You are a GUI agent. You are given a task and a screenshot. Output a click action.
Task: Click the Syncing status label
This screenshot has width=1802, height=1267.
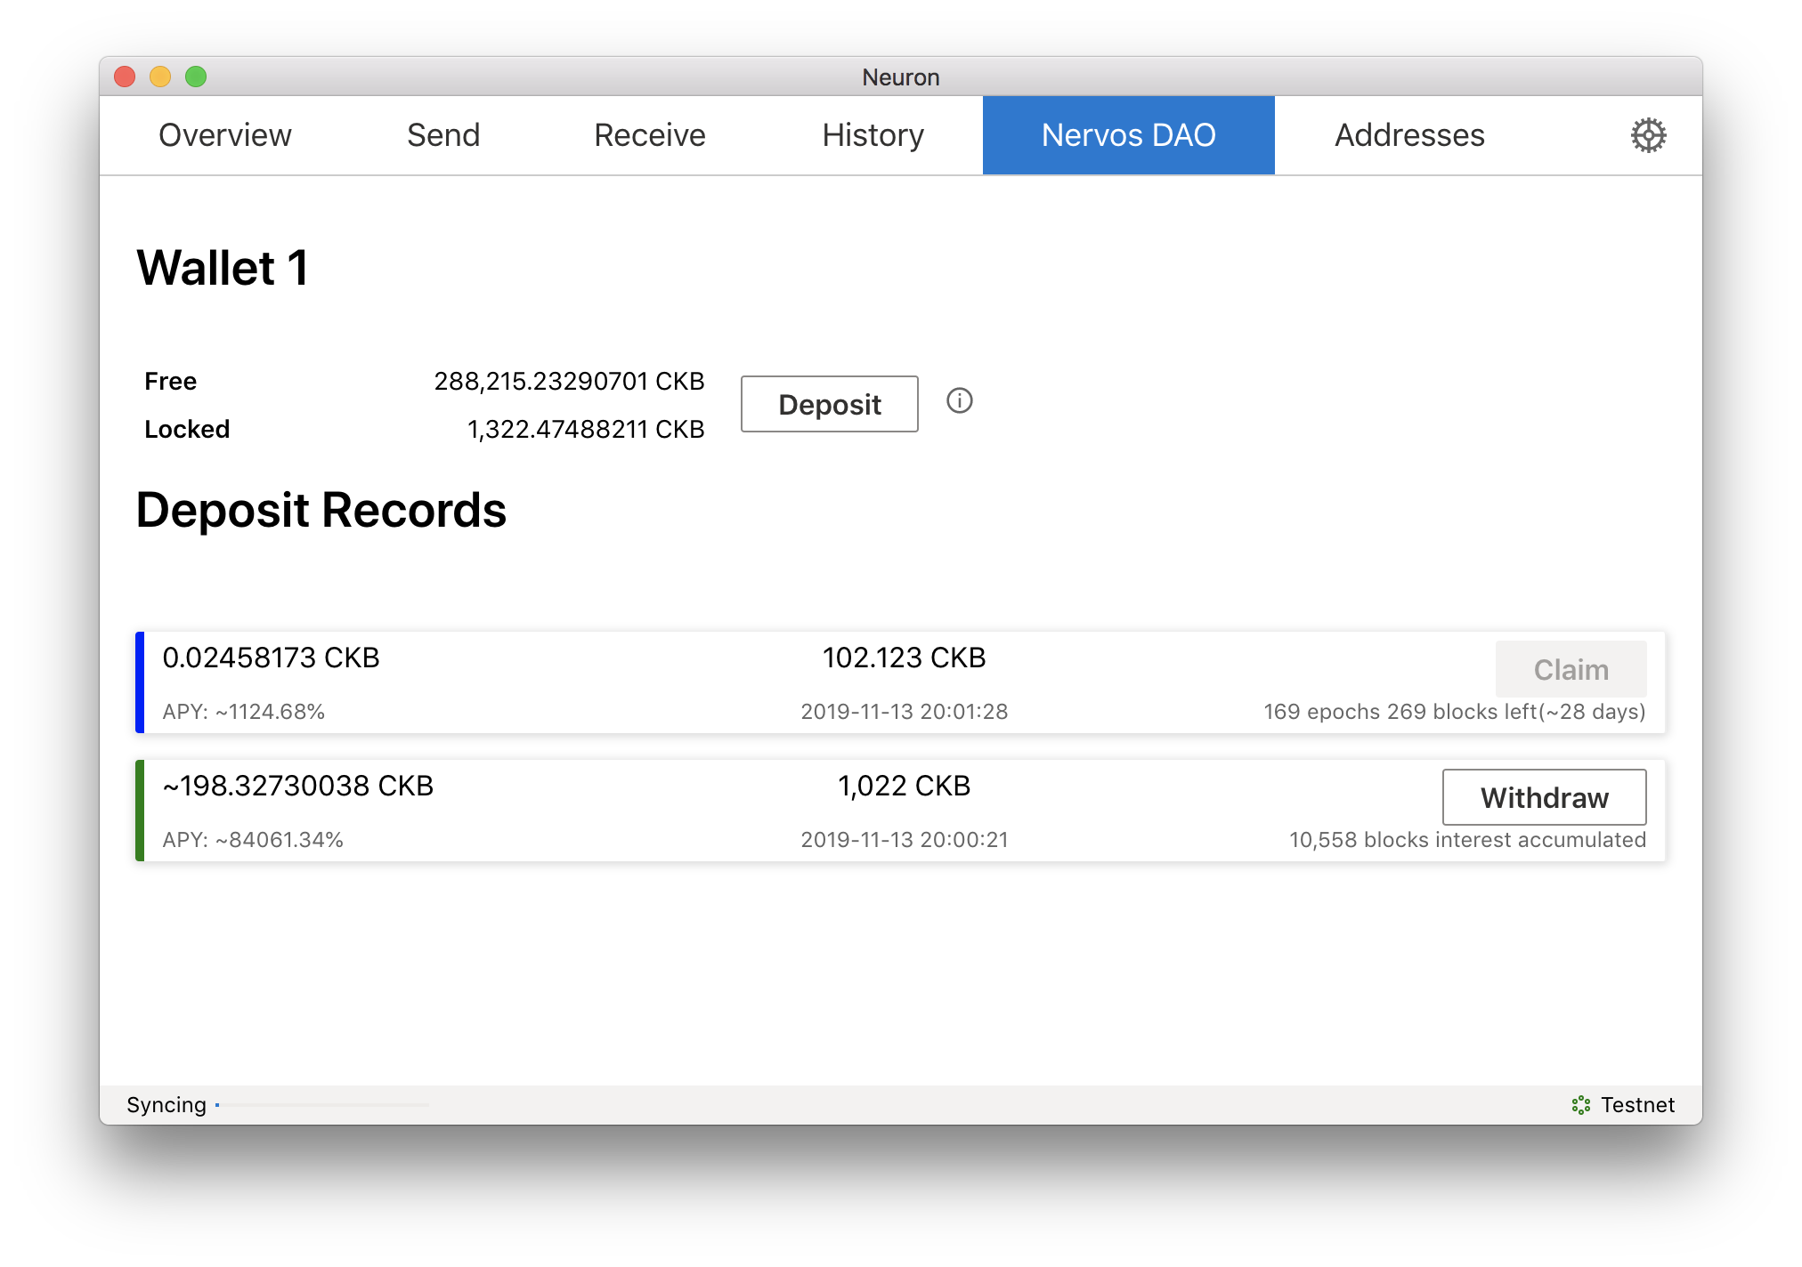tap(166, 1105)
